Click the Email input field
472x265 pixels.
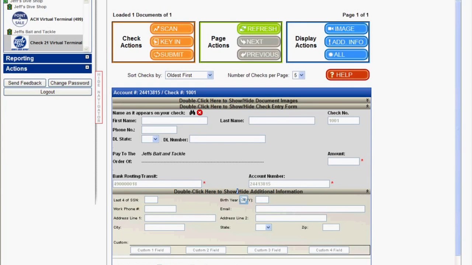coord(310,209)
